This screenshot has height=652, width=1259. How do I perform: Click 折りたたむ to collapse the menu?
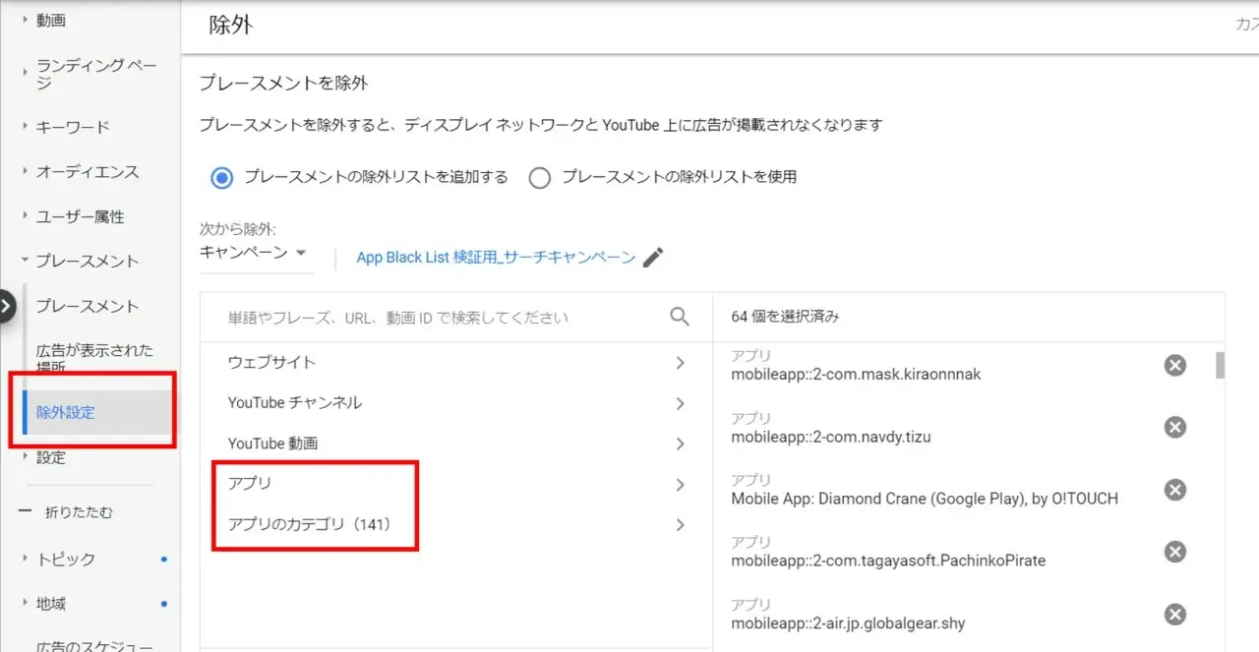79,512
